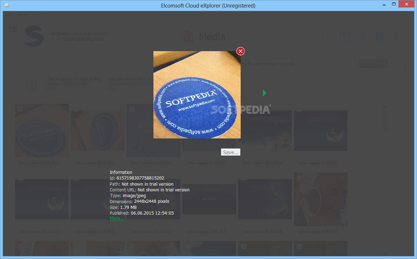Minimize the Elcomsoft Cloud eXplorer window
The height and width of the screenshot is (259, 417).
pos(384,4)
